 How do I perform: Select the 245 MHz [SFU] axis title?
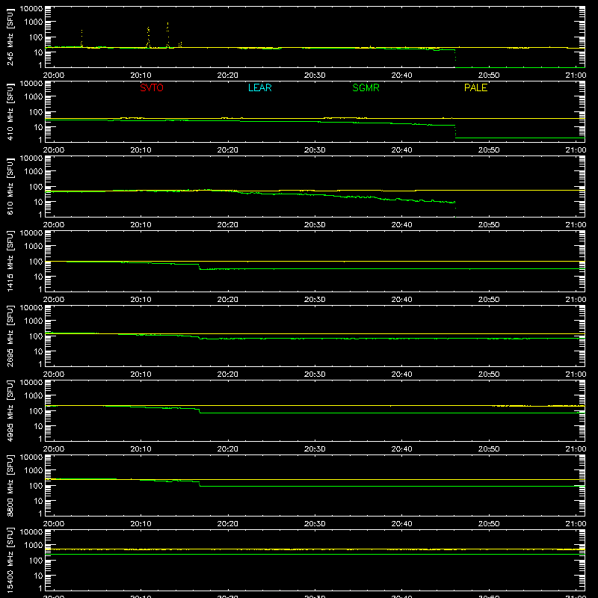point(10,37)
